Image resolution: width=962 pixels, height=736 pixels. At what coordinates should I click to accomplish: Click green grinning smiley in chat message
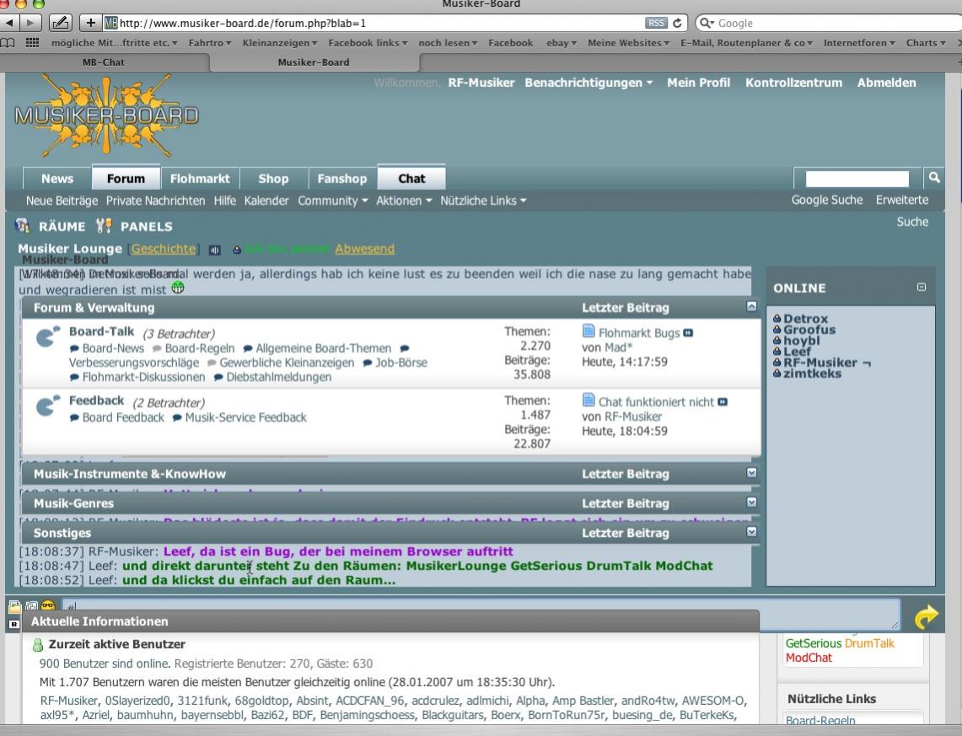[178, 287]
